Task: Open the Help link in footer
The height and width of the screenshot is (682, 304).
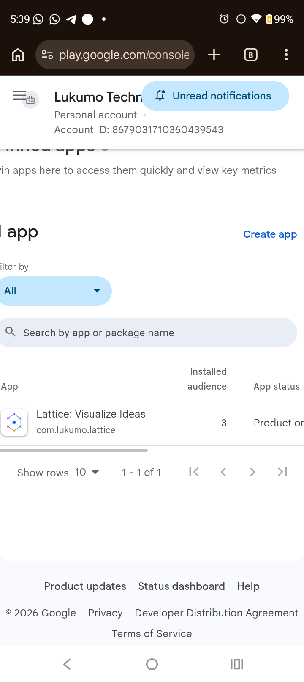Action: [248, 586]
